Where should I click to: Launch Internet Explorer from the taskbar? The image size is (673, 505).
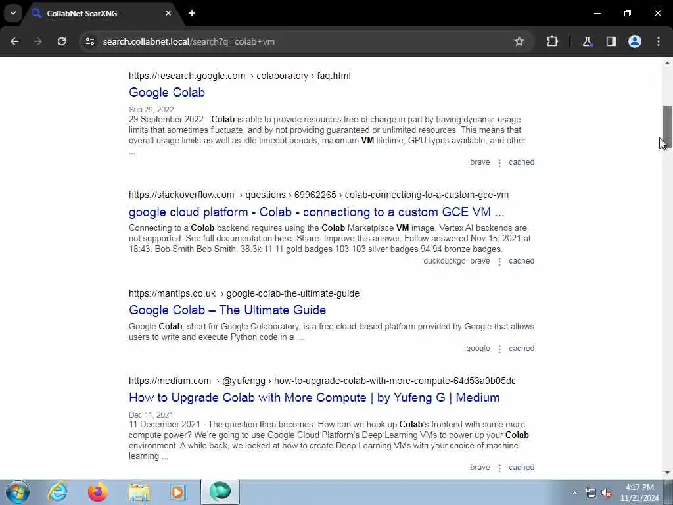[58, 492]
